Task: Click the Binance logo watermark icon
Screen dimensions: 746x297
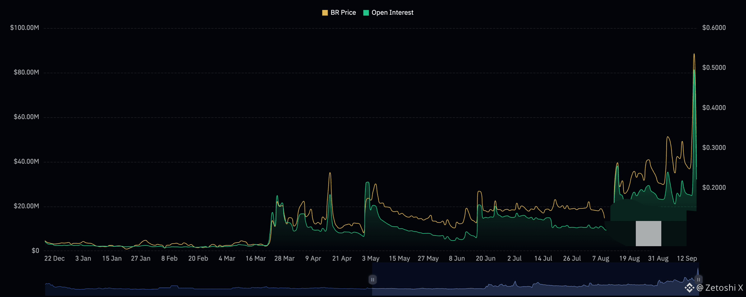Action: click(689, 288)
